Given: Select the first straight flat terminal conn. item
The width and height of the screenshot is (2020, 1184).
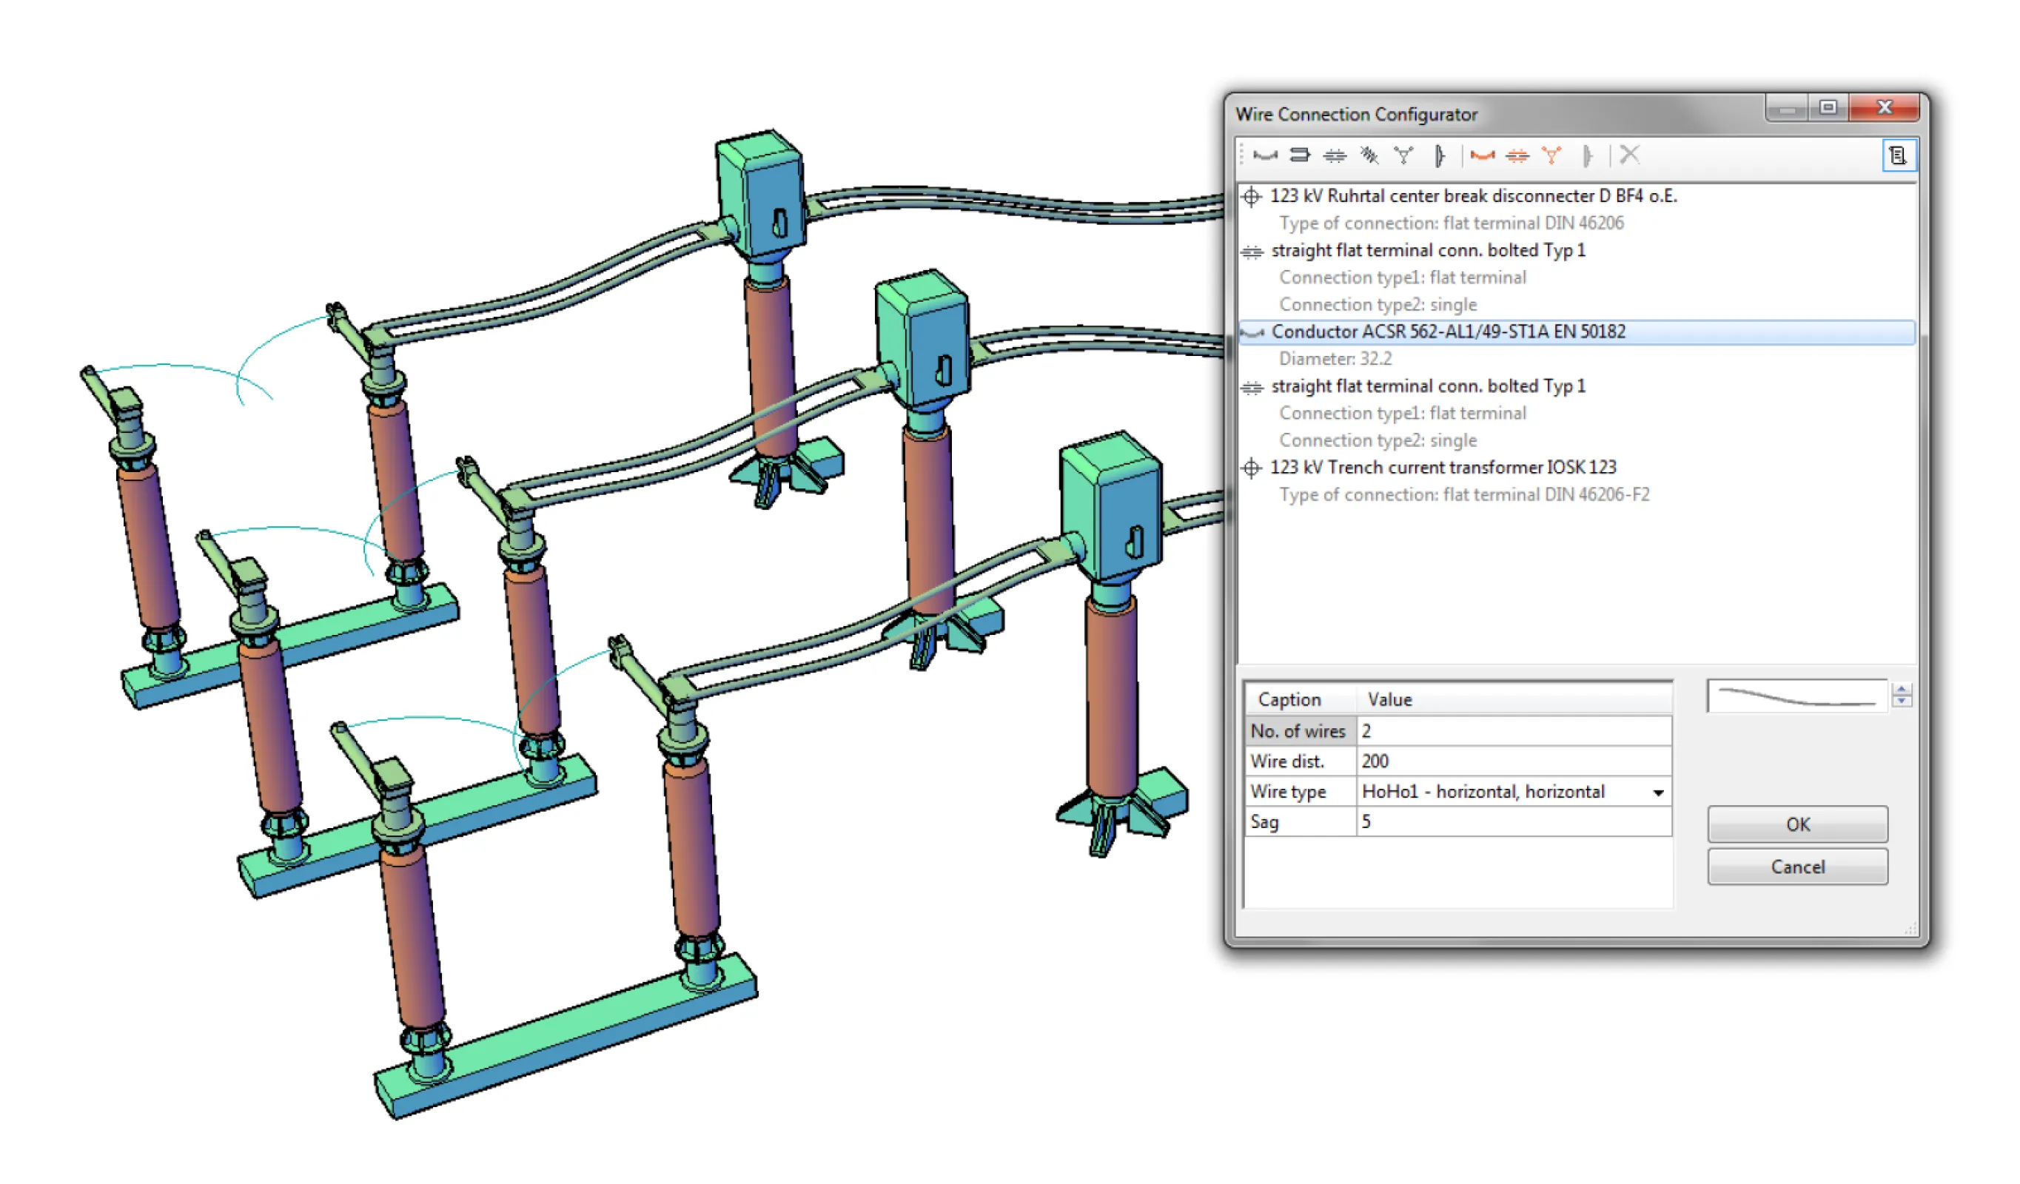Looking at the screenshot, I should tap(1429, 251).
